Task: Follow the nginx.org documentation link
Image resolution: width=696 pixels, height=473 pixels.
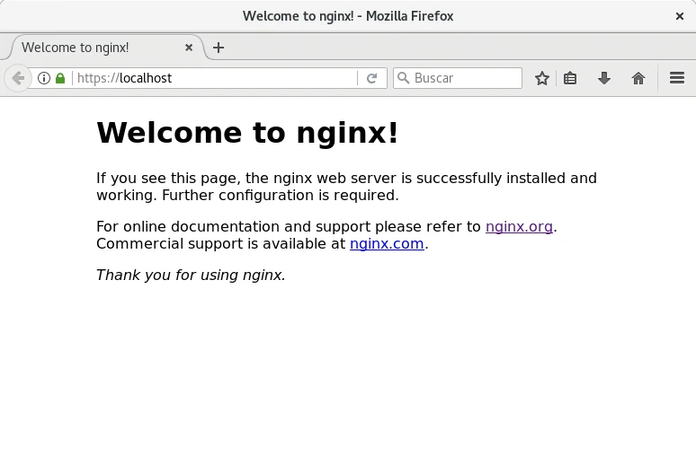Action: (519, 226)
